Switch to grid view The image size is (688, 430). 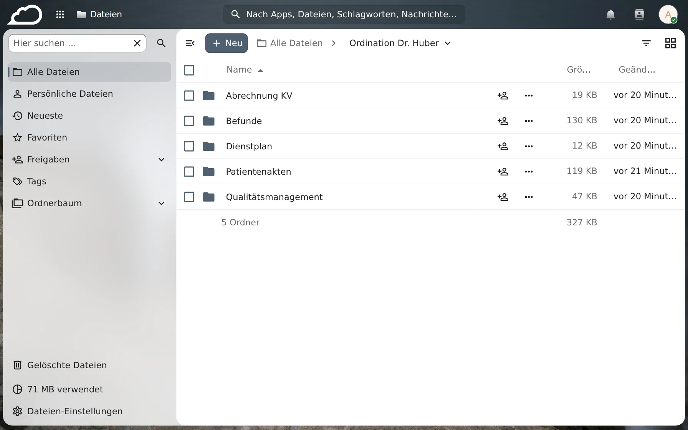coord(670,43)
